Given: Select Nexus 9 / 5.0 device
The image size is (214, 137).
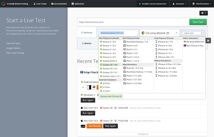Looking at the screenshot, I should point(108,42).
